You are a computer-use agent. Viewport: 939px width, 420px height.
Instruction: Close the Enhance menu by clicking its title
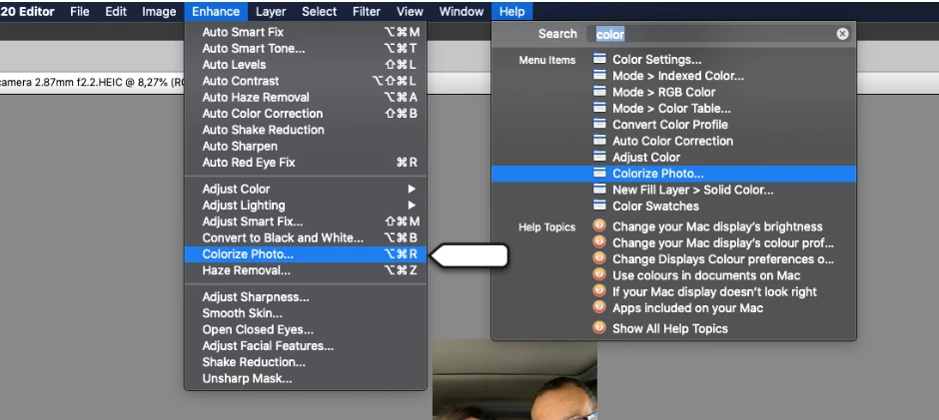coord(216,11)
